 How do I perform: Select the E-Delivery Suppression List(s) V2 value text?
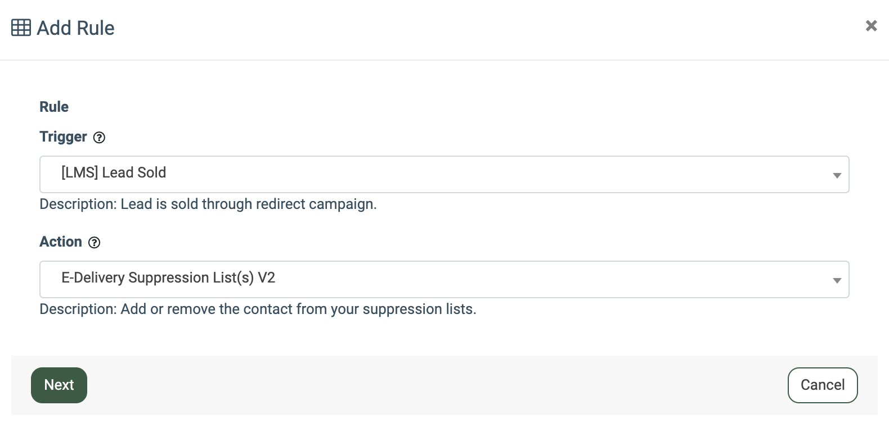coord(168,277)
